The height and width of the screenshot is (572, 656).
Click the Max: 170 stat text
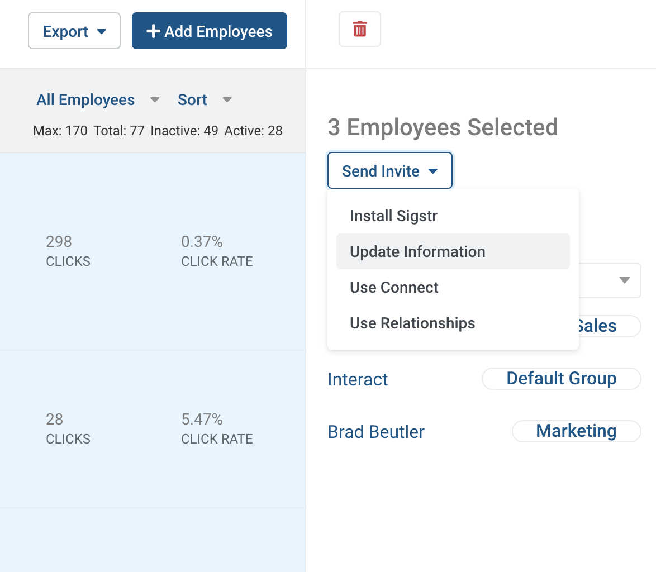click(60, 131)
